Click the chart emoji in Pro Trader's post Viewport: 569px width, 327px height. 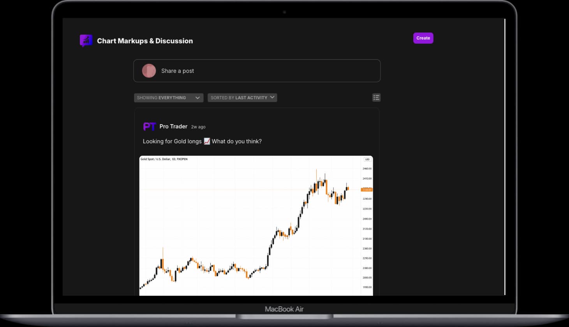click(x=206, y=141)
